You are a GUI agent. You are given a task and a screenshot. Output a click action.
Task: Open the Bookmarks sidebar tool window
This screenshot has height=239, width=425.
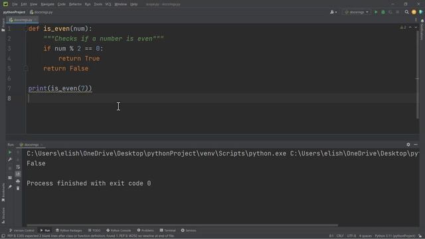coord(3,193)
